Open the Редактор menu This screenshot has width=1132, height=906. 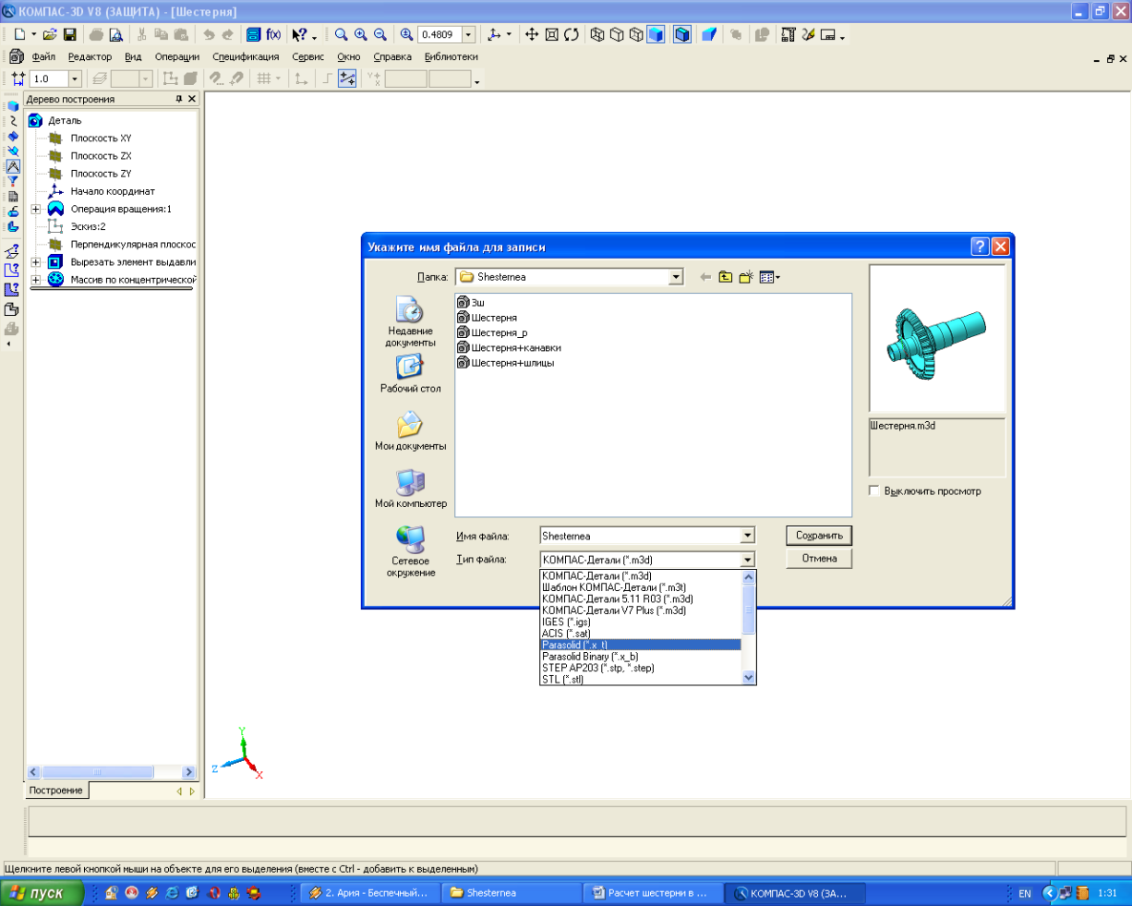[90, 56]
